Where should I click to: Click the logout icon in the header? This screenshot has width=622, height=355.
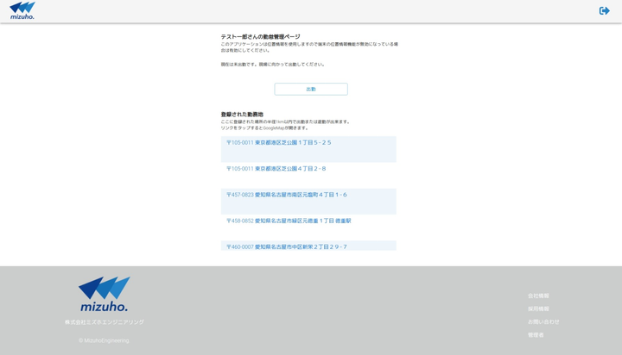604,10
